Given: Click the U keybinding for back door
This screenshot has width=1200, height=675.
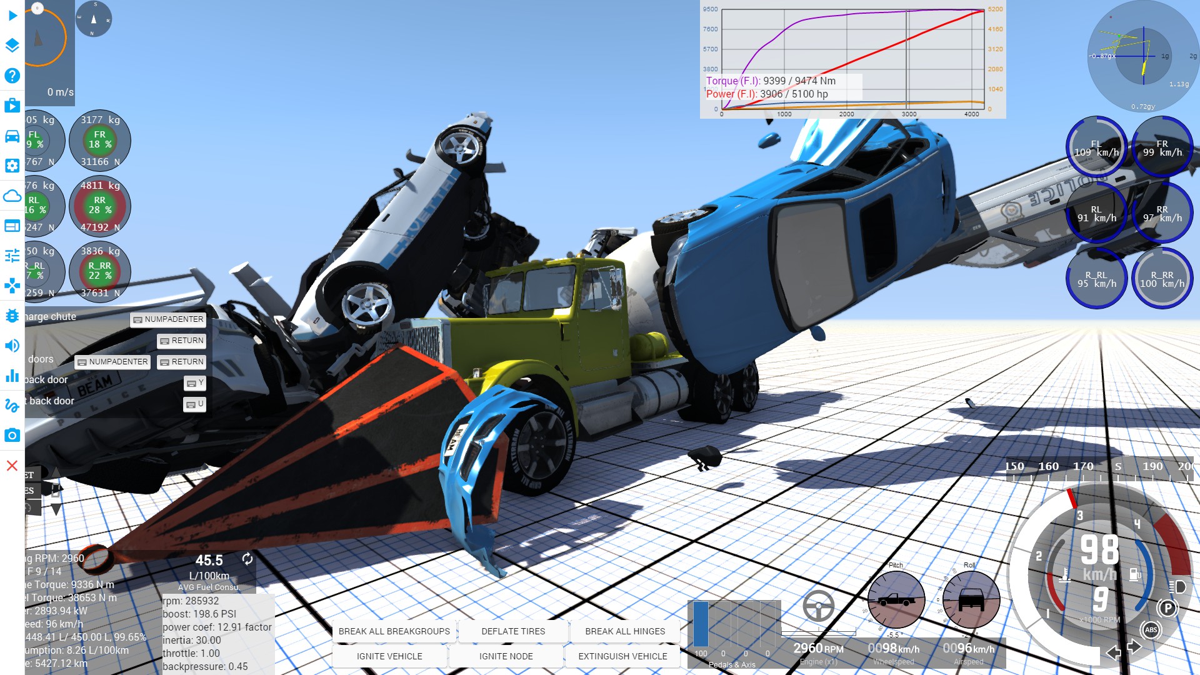Looking at the screenshot, I should pos(195,404).
